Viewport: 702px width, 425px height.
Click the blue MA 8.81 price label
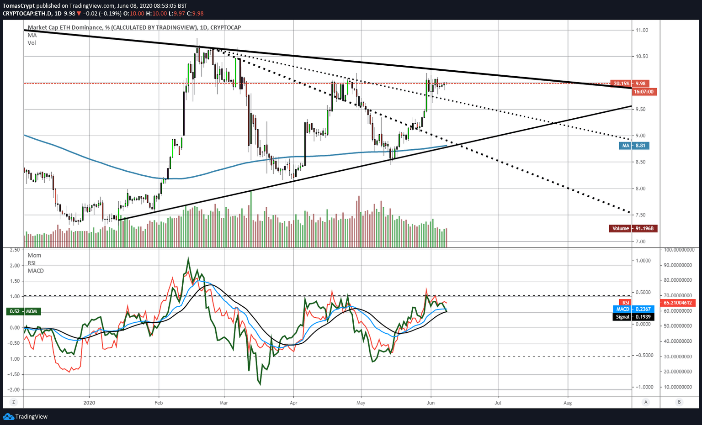point(634,146)
